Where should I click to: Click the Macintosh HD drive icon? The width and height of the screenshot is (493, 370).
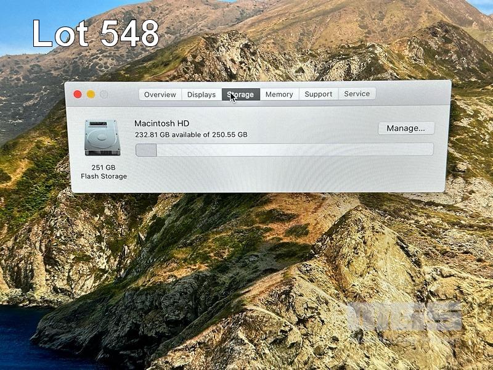coord(102,138)
